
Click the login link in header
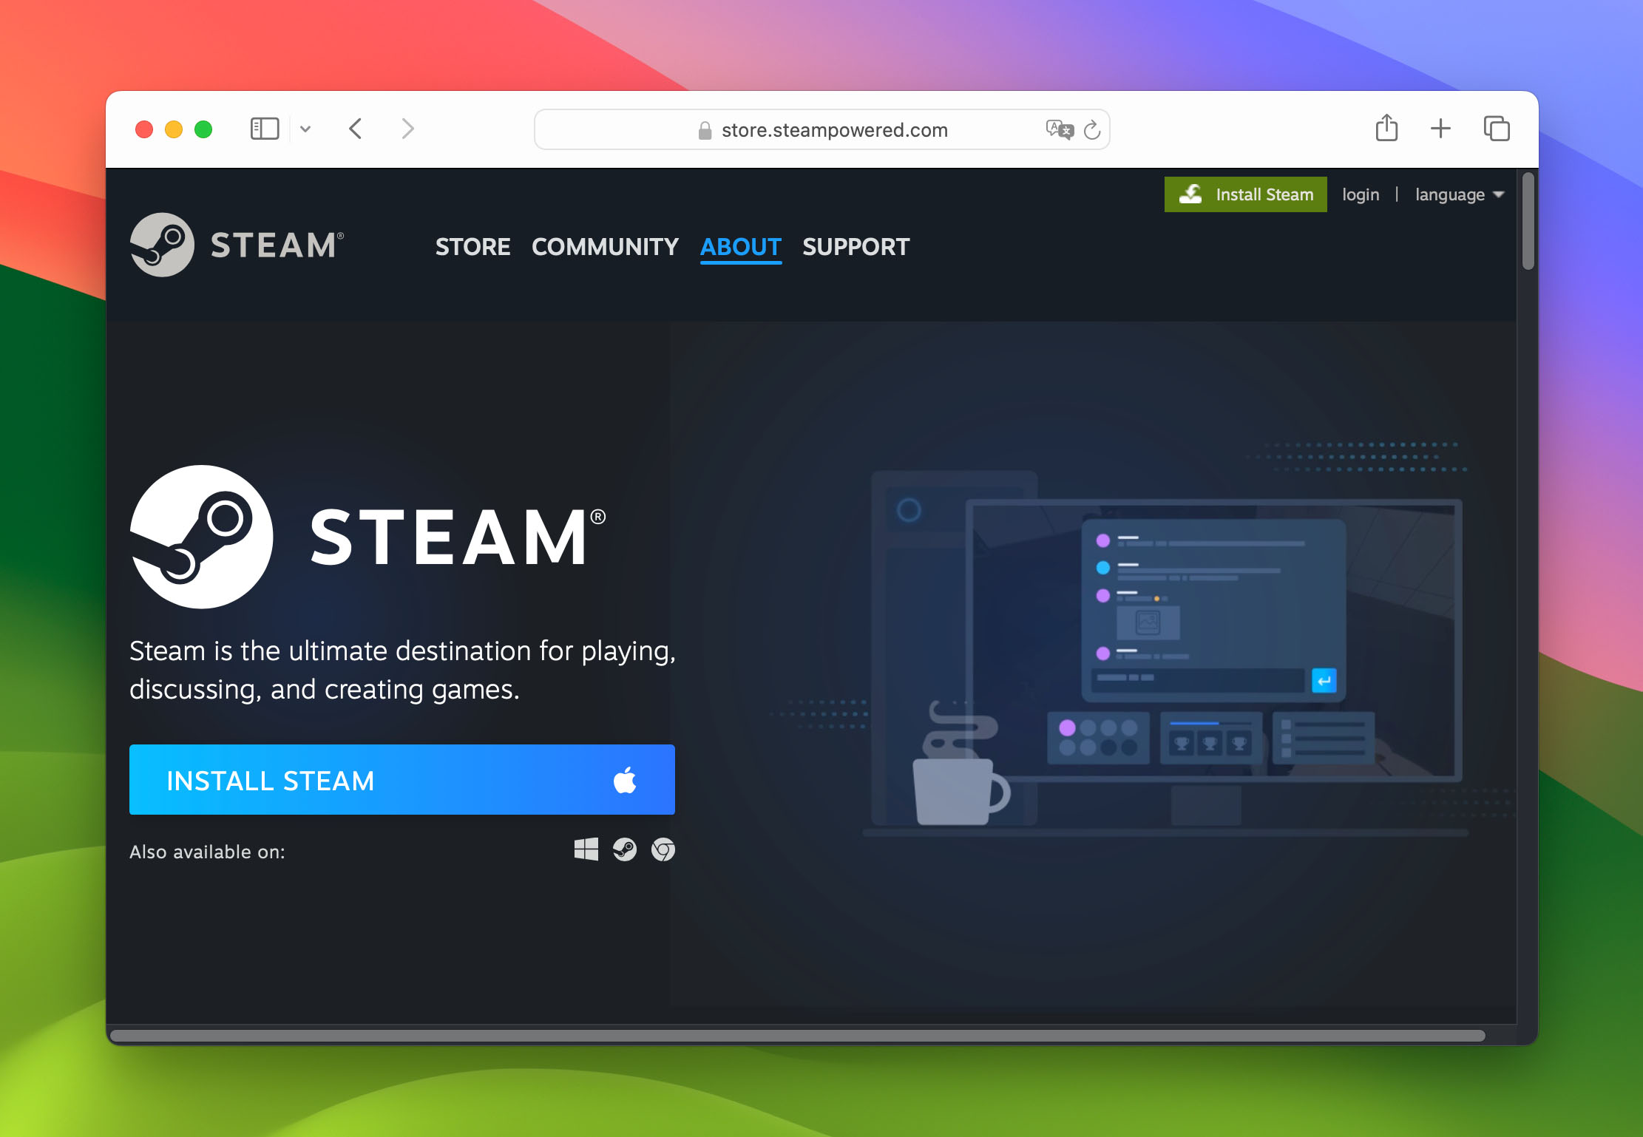[1358, 194]
